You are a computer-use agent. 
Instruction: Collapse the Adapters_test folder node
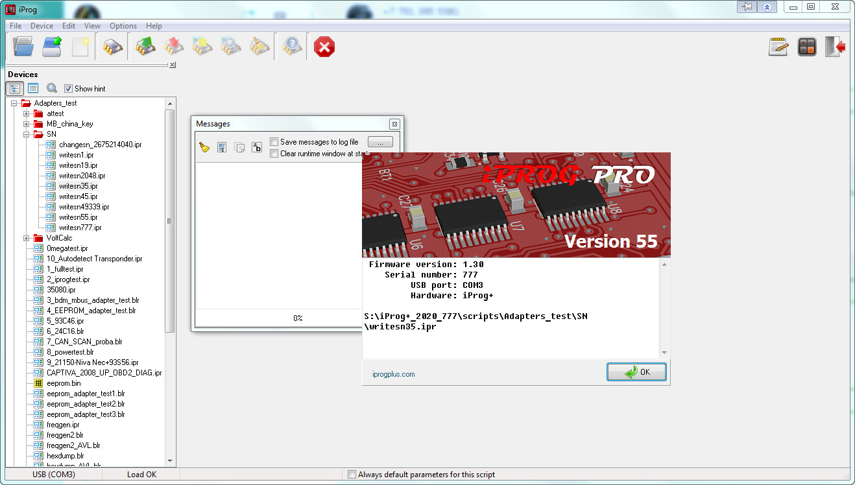click(14, 103)
